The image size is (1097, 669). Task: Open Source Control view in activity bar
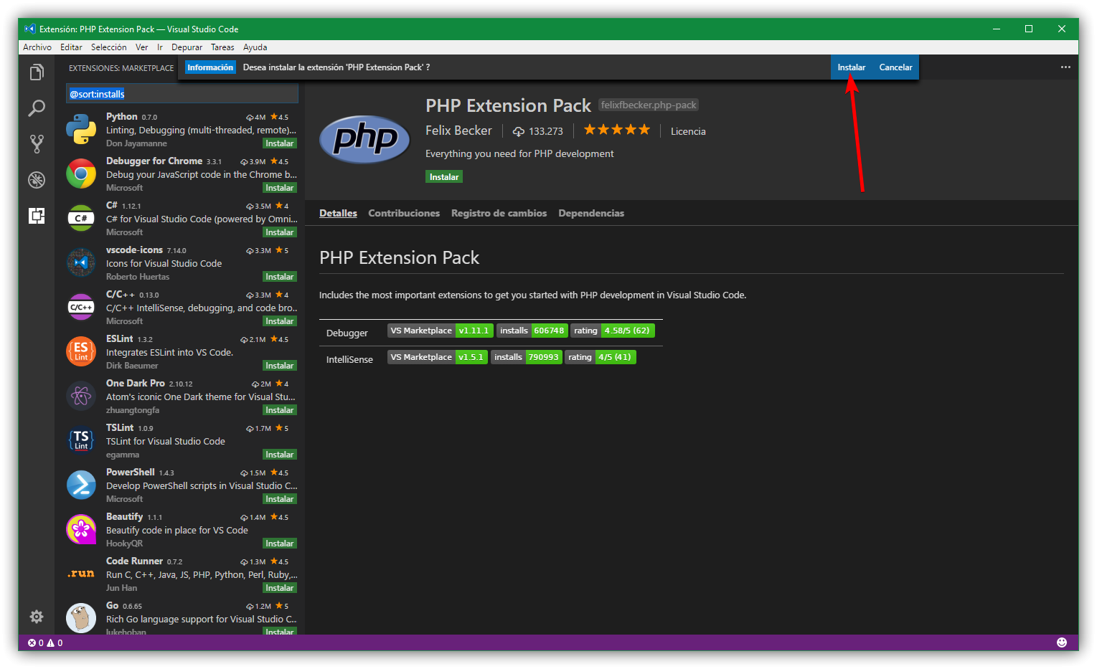37,144
